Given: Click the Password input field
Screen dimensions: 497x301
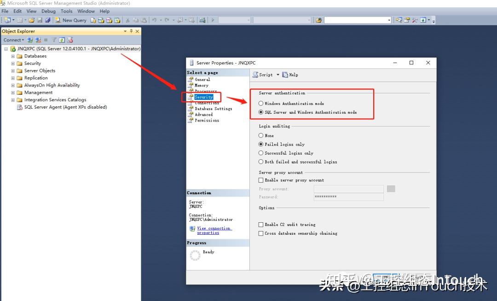Looking at the screenshot, I should click(349, 197).
